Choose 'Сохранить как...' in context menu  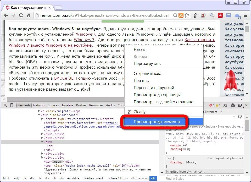pos(164,74)
